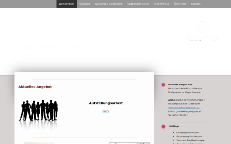
Task: Follow the 'mehr' link under Aufstellungsarbeit
Action: pyautogui.click(x=106, y=111)
